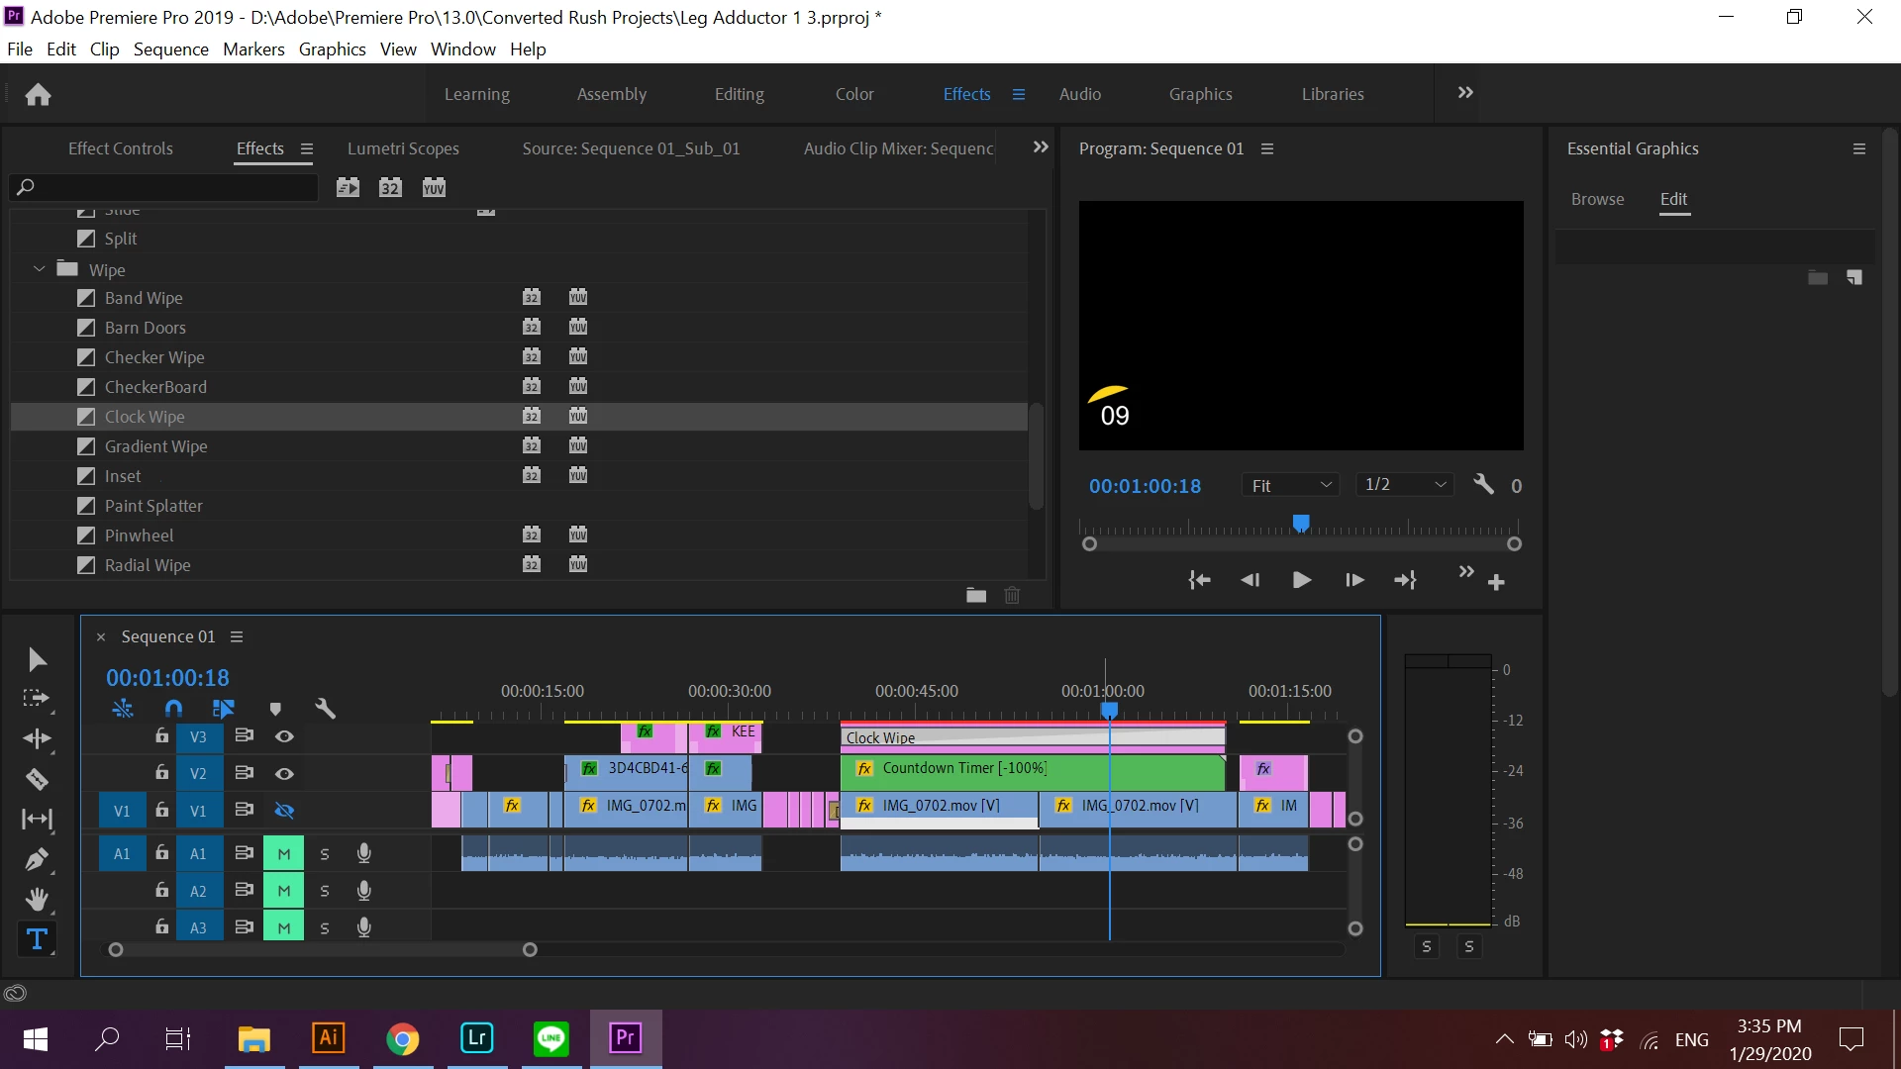Switch to Browse tab in Essential Graphics
The width and height of the screenshot is (1901, 1069).
pyautogui.click(x=1597, y=199)
